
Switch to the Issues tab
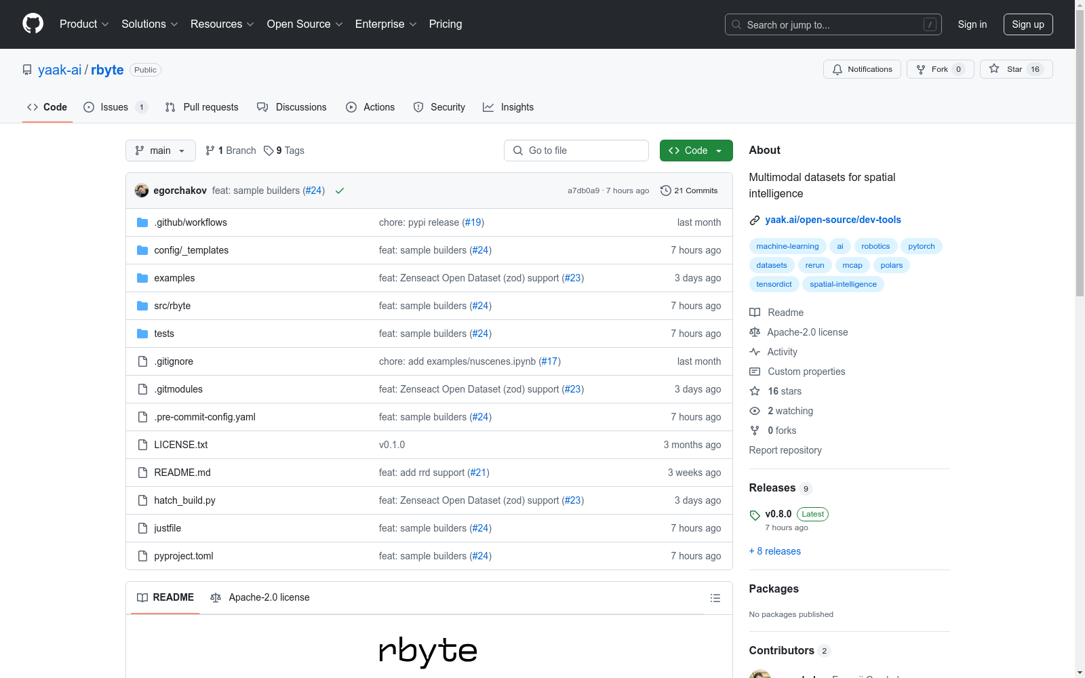coord(115,107)
